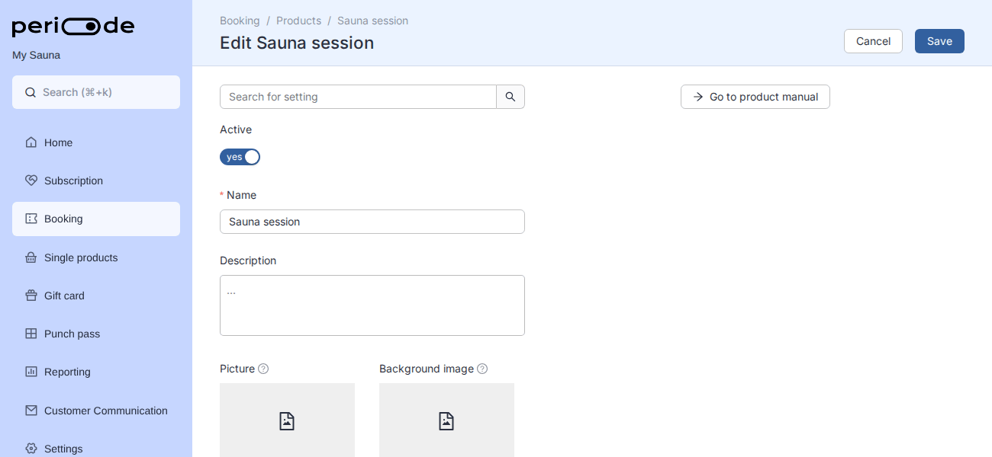992x457 pixels.
Task: Upload a Background image via placeholder
Action: click(446, 420)
